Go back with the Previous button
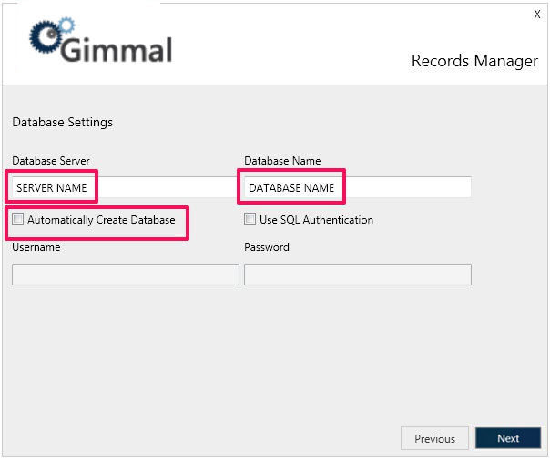 click(434, 438)
